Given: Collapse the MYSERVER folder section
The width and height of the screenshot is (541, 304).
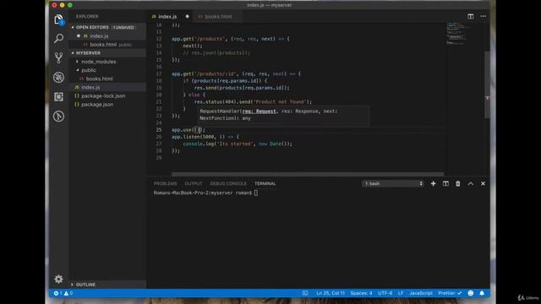Looking at the screenshot, I should pyautogui.click(x=73, y=53).
